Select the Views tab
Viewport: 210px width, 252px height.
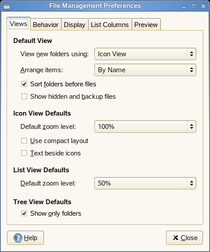[x=19, y=24]
